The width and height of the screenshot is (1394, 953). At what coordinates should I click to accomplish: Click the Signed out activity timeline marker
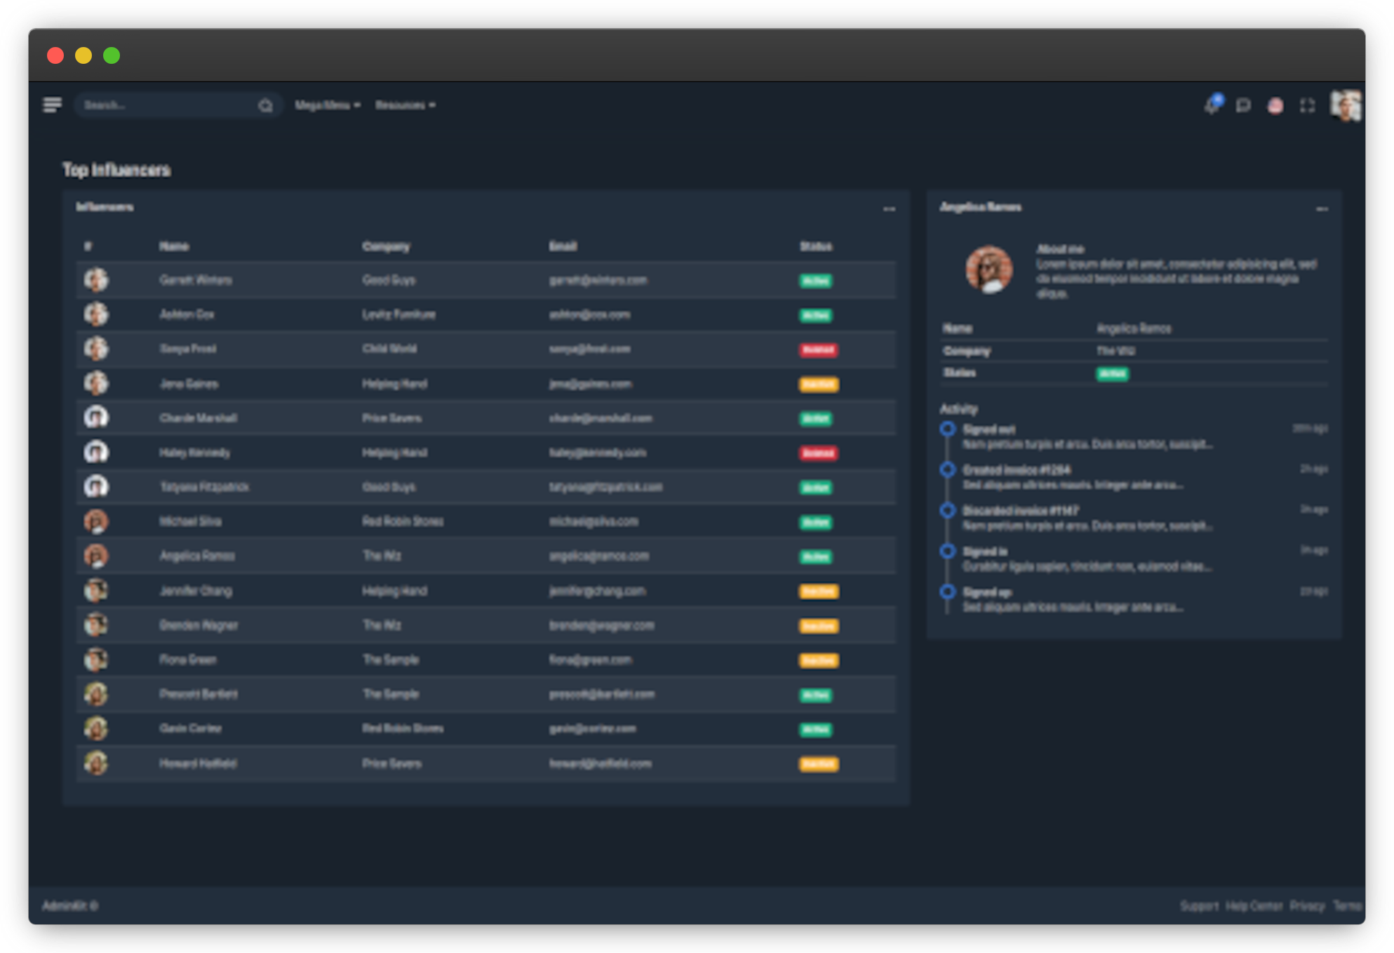[948, 428]
